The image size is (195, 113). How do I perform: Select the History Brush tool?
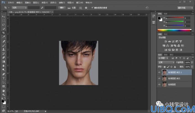(4, 53)
